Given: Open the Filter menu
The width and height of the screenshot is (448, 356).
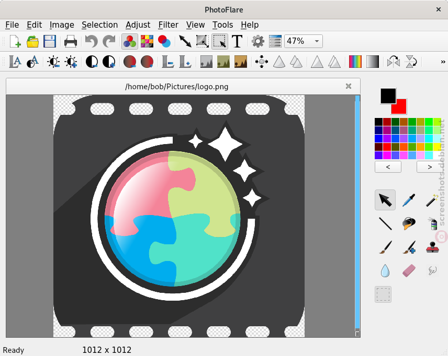Looking at the screenshot, I should coord(169,25).
